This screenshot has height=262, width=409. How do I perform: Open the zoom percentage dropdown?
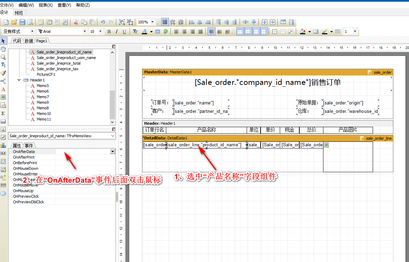coord(152,22)
